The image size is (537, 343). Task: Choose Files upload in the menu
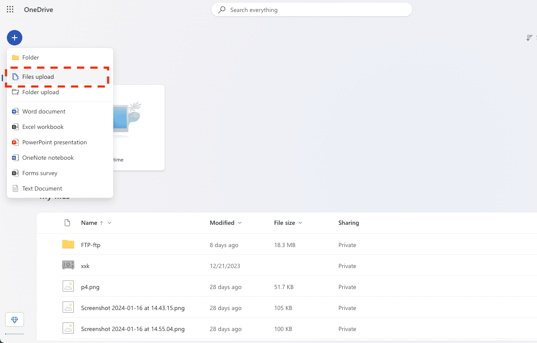pyautogui.click(x=60, y=77)
